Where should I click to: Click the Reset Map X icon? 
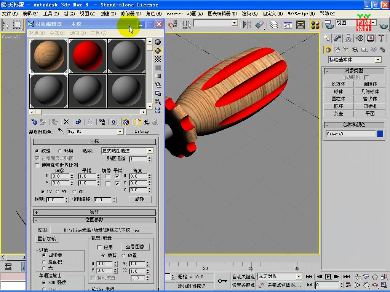pos(66,122)
